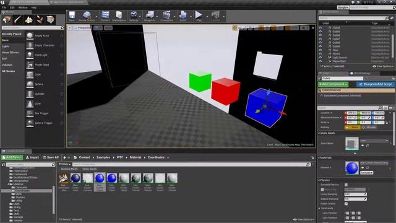This screenshot has height=223, width=396.
Task: Click the Examples breadcrumb in Content Browser
Action: coord(103,157)
